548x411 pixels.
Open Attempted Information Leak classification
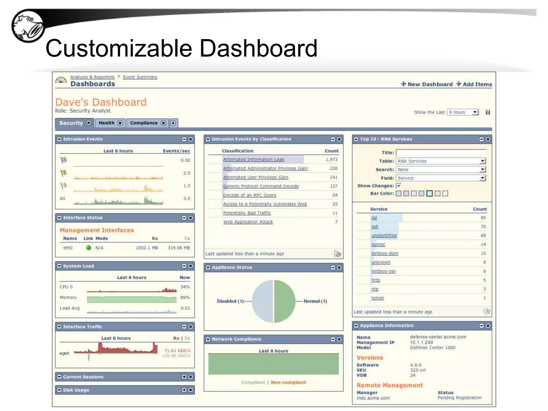click(x=254, y=159)
